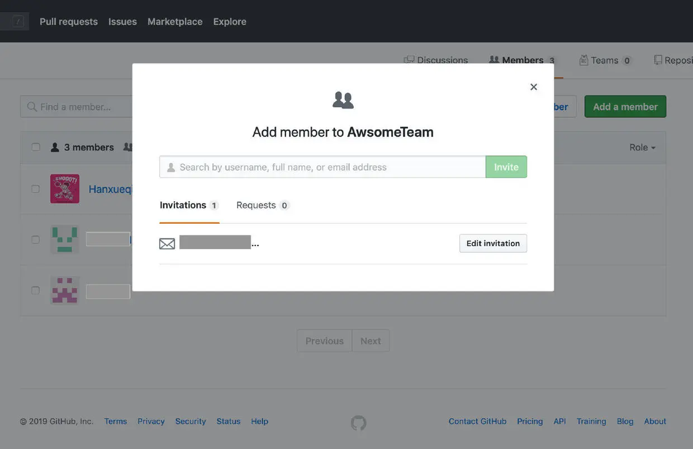The width and height of the screenshot is (693, 449).
Task: Switch to the Discussions tab
Action: (x=436, y=60)
